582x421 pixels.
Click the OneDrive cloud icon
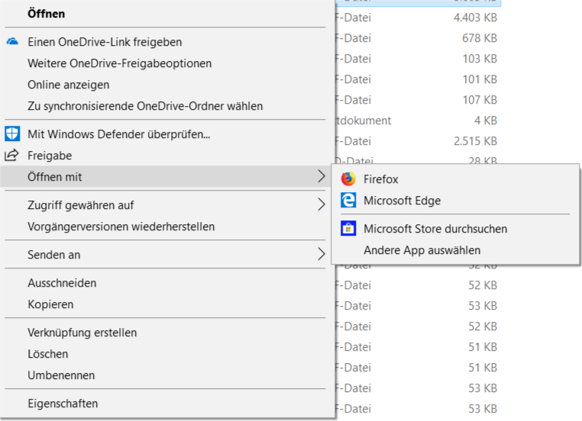[12, 41]
